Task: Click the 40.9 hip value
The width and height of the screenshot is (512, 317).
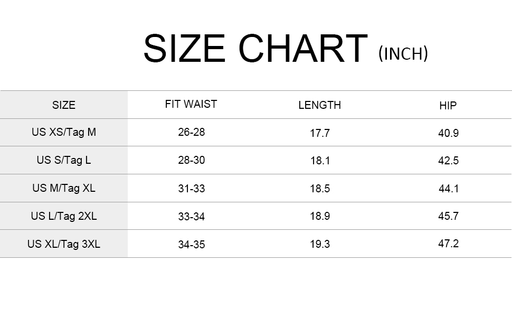Action: pyautogui.click(x=448, y=133)
